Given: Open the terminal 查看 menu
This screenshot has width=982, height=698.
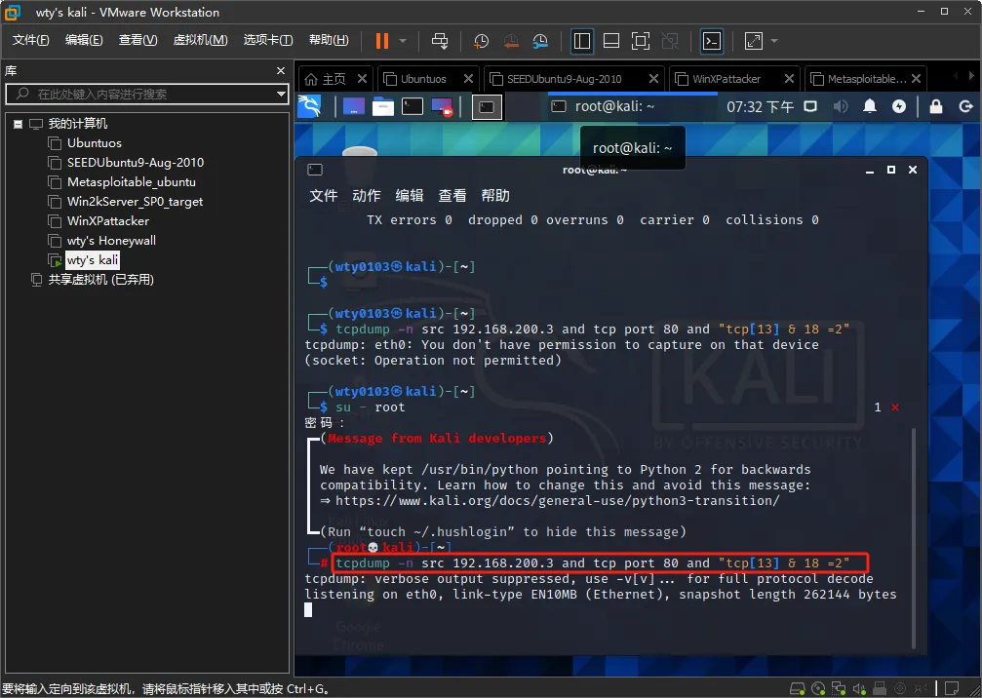Looking at the screenshot, I should pos(452,195).
